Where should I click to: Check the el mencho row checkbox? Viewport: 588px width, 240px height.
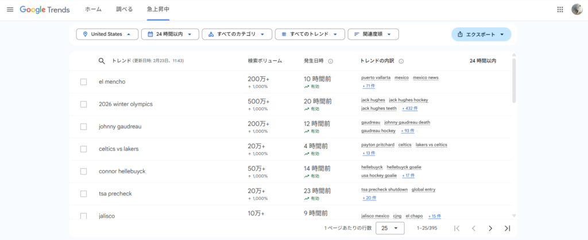[x=83, y=82]
